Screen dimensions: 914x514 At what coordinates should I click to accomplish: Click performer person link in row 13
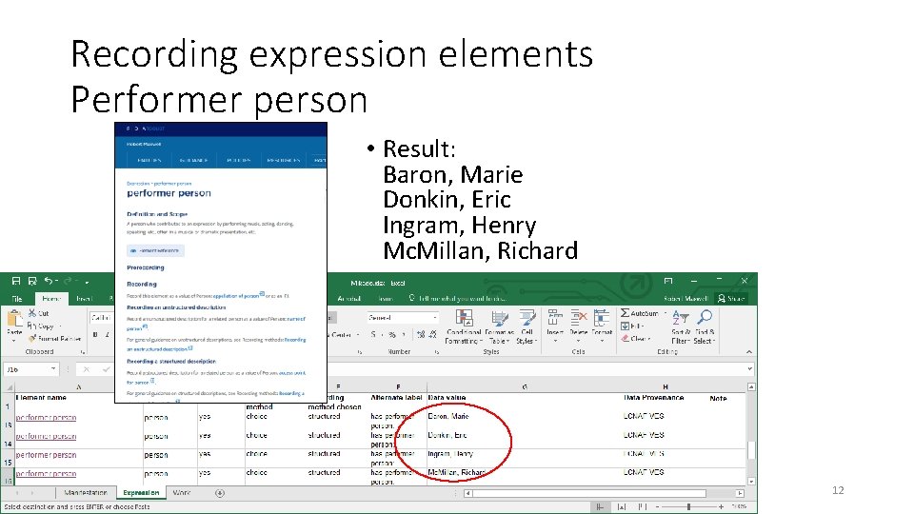point(46,417)
